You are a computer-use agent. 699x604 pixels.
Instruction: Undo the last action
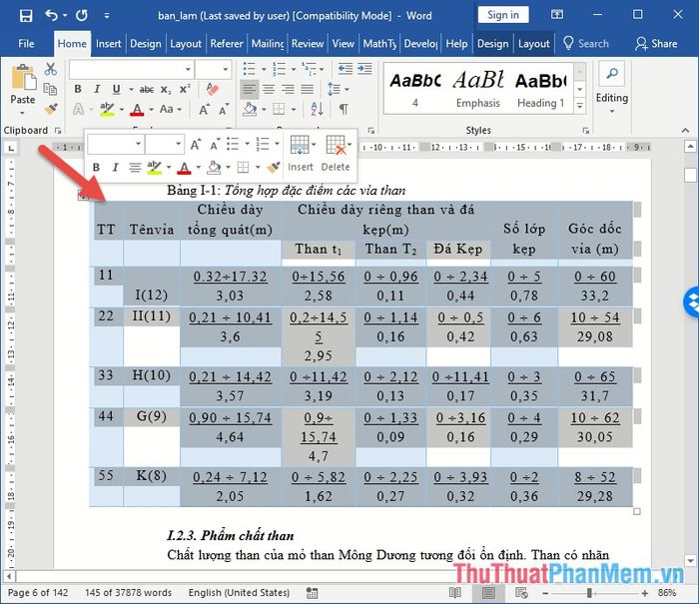coord(51,16)
